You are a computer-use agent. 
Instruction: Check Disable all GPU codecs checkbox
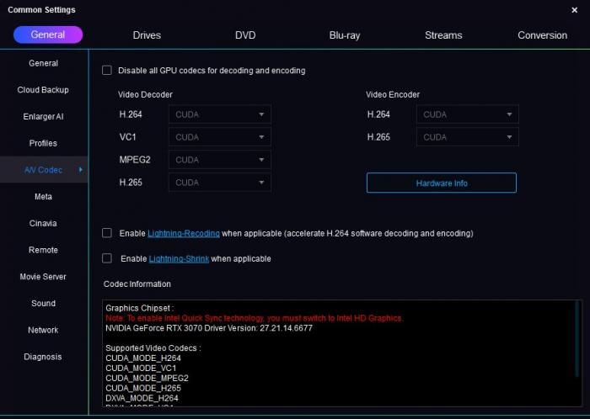click(x=107, y=71)
